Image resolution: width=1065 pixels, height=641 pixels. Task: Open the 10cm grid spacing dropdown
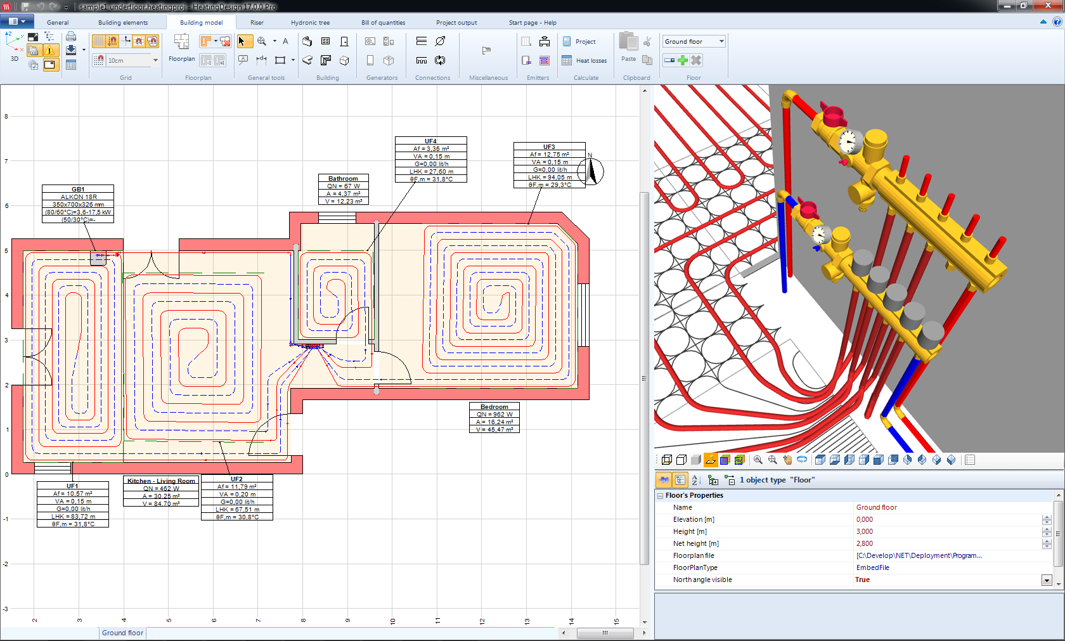pyautogui.click(x=154, y=60)
